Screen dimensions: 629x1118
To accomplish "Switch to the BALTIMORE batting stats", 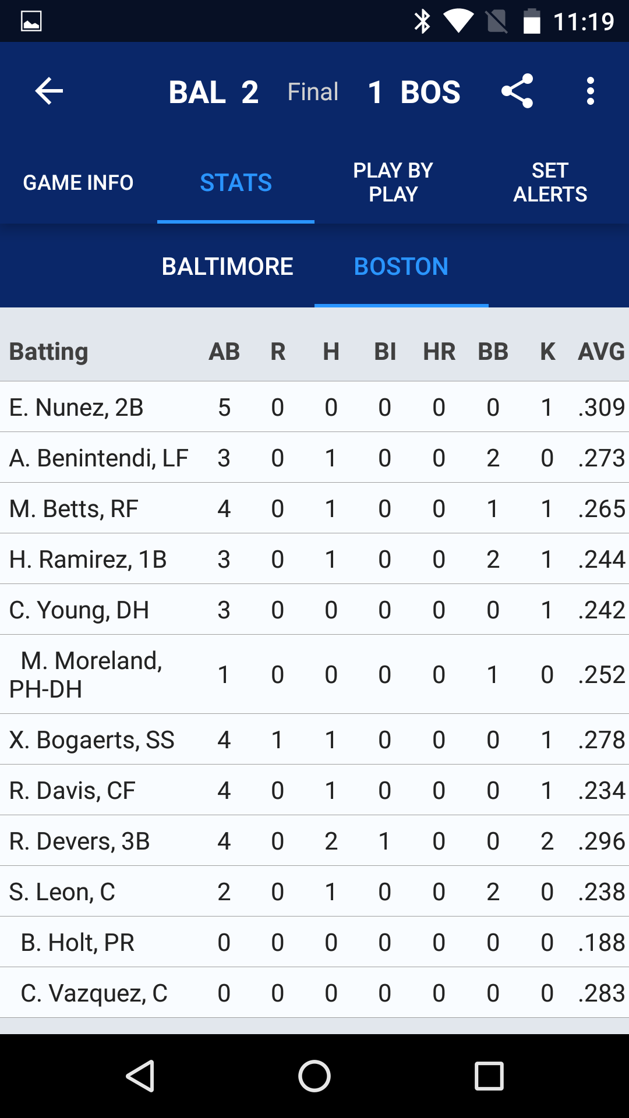I will tap(227, 266).
